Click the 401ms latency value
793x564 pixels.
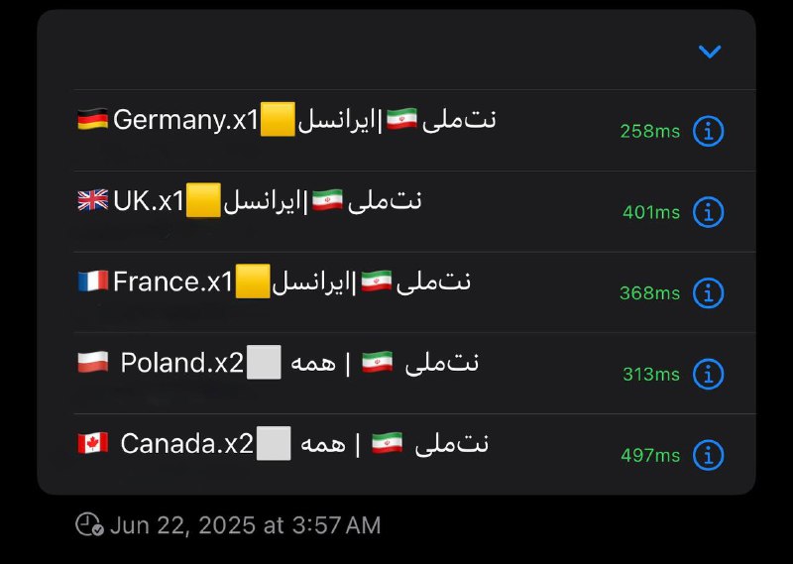[651, 212]
